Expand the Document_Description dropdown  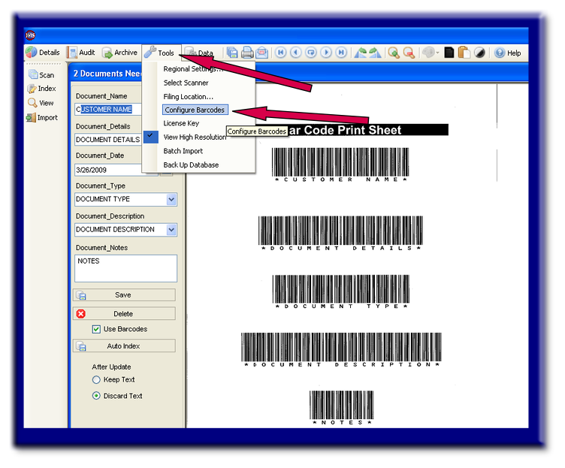(x=171, y=230)
